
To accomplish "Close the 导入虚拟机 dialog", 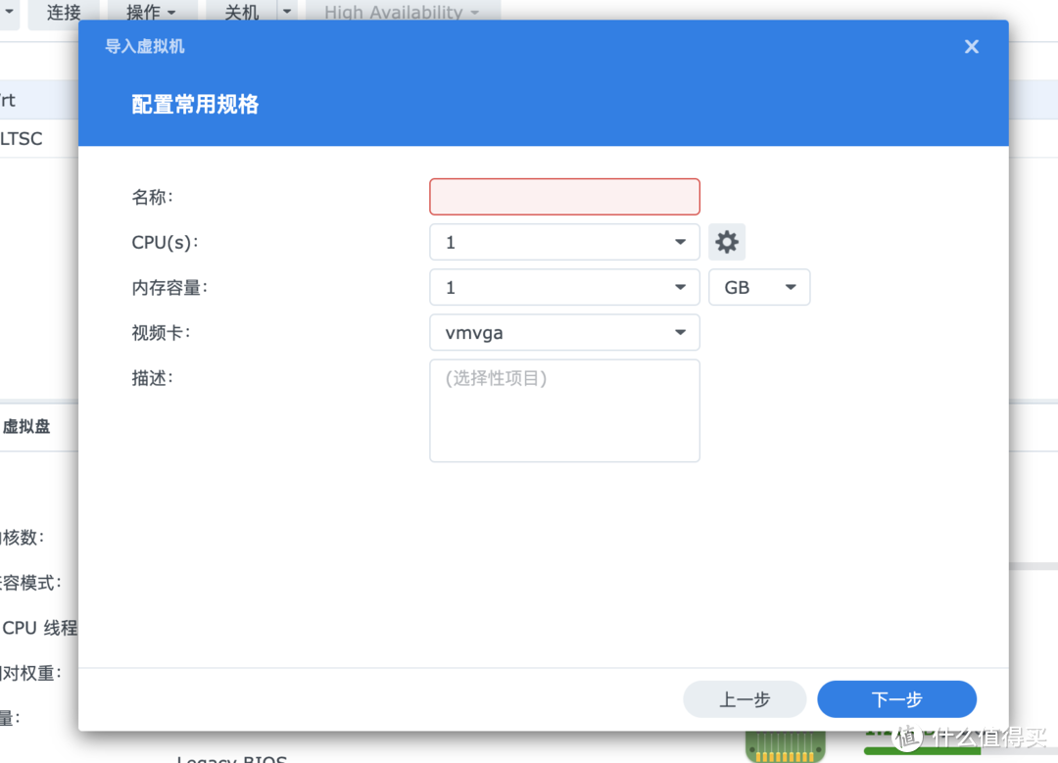I will click(x=971, y=46).
